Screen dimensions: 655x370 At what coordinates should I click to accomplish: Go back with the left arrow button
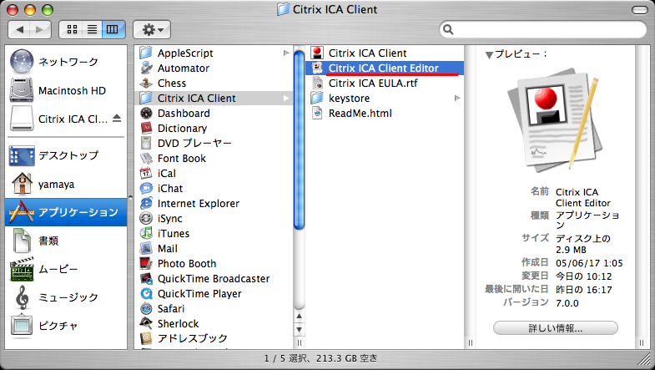pos(19,29)
